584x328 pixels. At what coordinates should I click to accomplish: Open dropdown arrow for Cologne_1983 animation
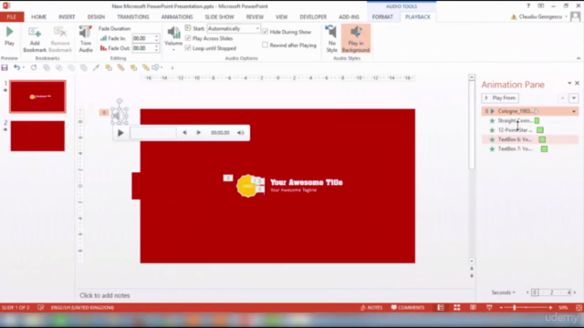coord(574,111)
